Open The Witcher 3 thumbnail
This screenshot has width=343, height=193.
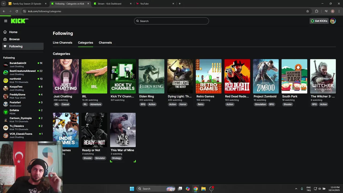tap(323, 76)
